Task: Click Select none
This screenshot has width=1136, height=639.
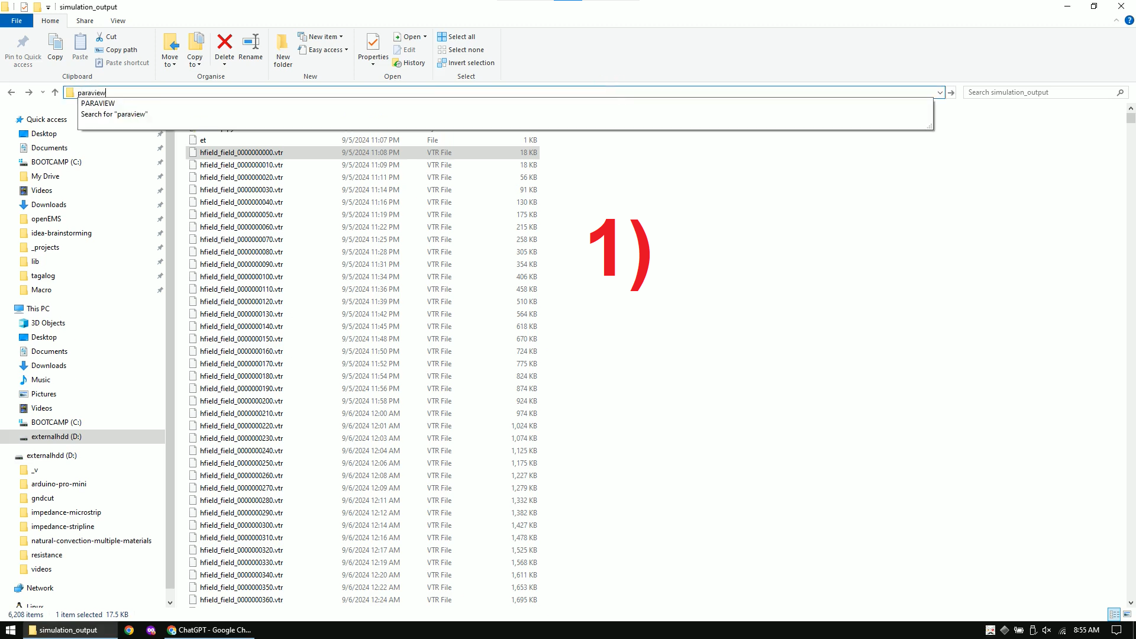Action: (x=461, y=50)
